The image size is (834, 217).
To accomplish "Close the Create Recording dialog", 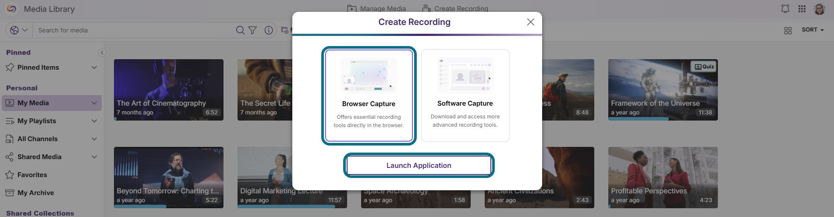I will [x=530, y=22].
